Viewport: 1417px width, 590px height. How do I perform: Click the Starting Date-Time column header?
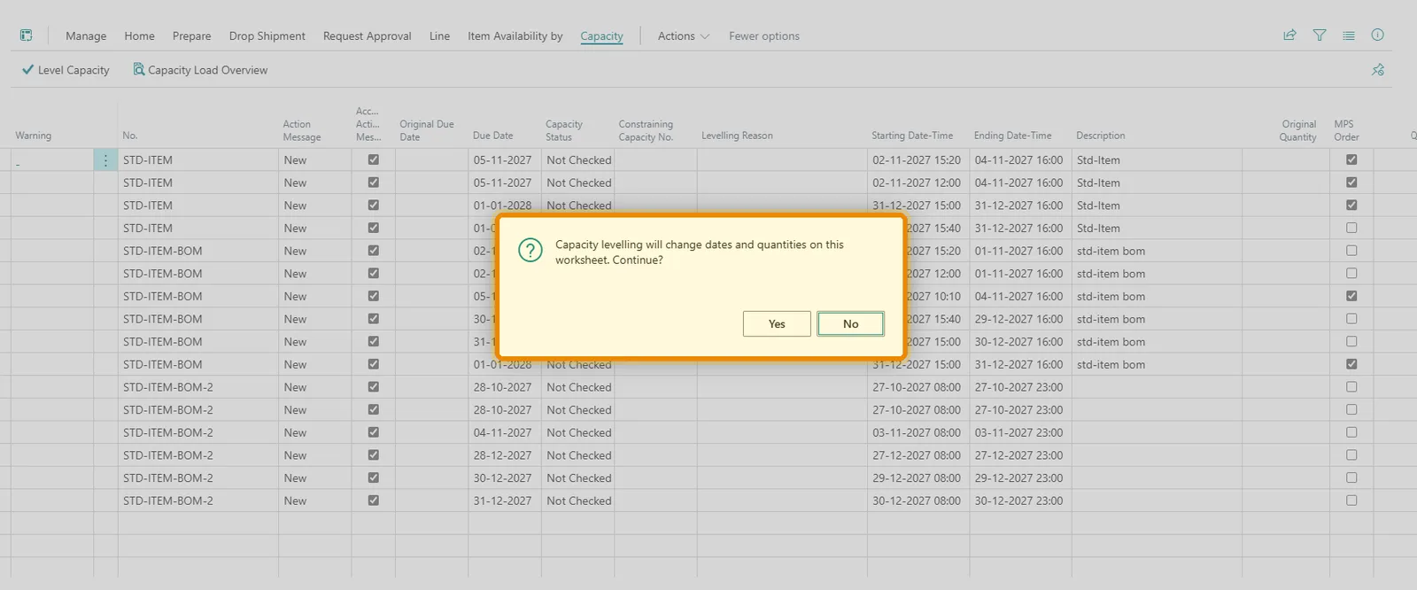point(912,136)
